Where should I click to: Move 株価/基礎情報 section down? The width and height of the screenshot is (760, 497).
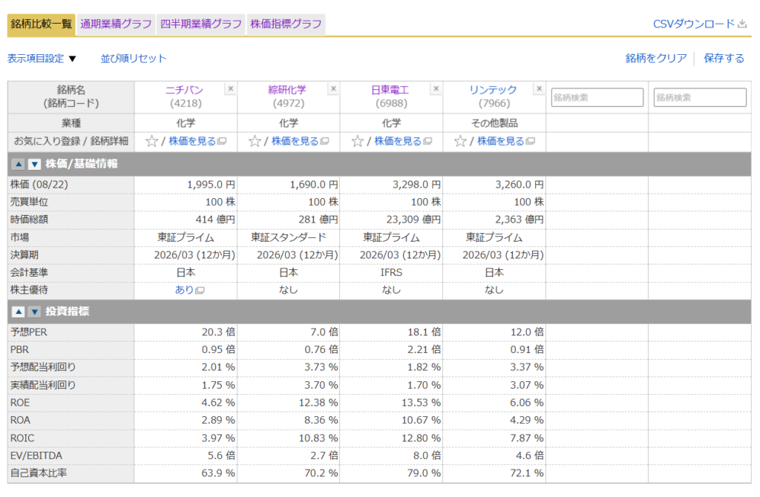click(x=34, y=164)
